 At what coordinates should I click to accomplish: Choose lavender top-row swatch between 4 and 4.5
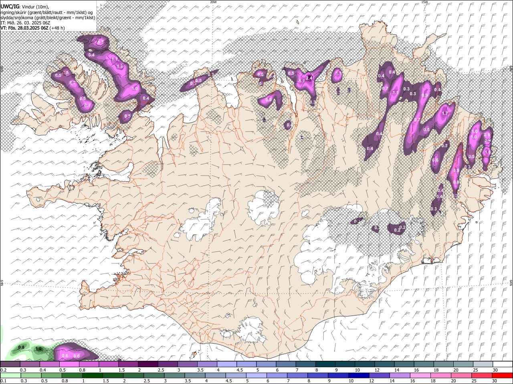pos(227,364)
